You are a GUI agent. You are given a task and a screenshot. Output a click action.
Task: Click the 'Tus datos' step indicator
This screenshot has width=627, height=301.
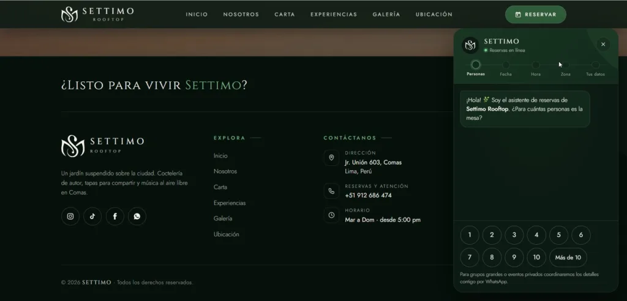point(595,69)
